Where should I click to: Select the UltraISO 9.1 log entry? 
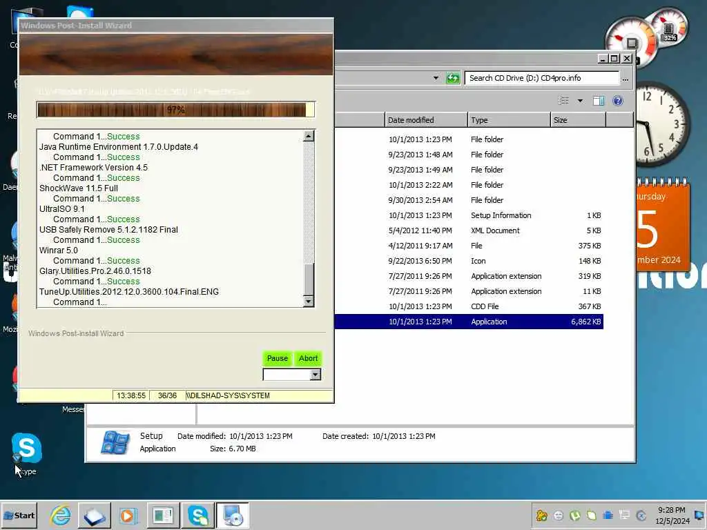(61, 208)
